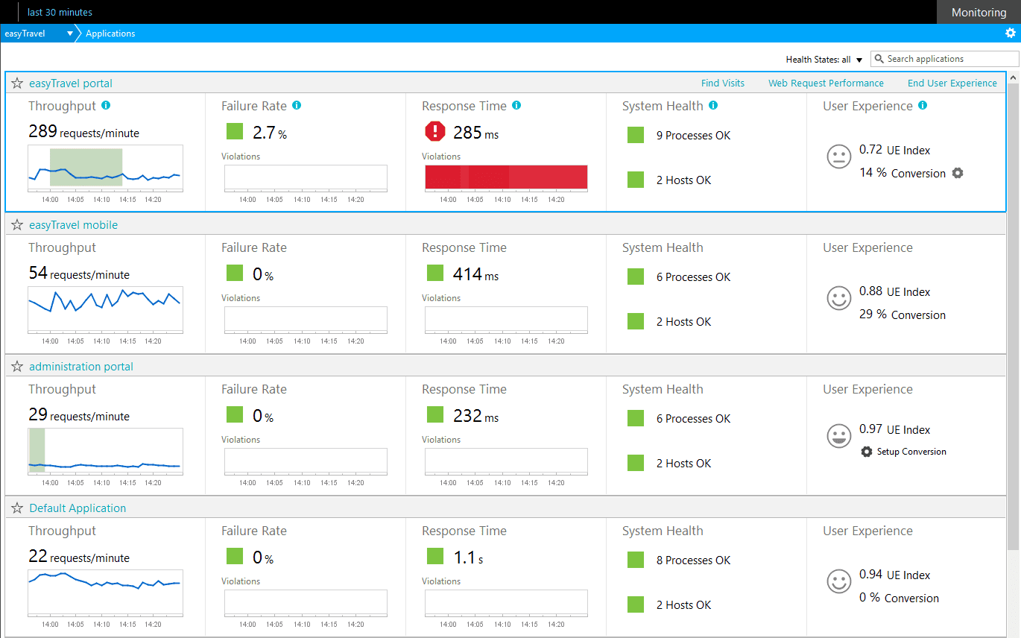
Task: Star the easyTravel mobile application
Action: coord(17,225)
